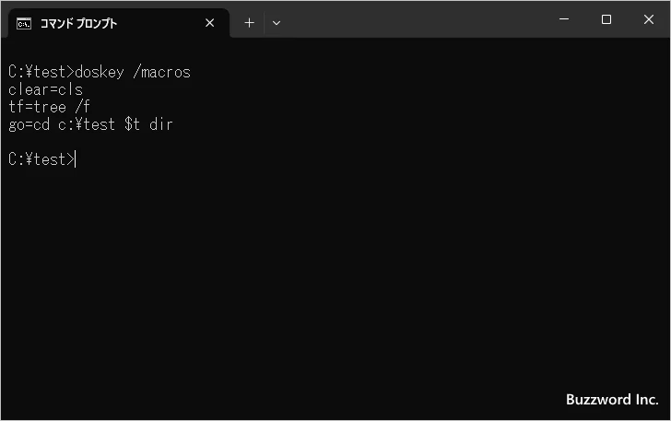Image resolution: width=671 pixels, height=421 pixels.
Task: Maximize the terminal window
Action: [x=606, y=19]
